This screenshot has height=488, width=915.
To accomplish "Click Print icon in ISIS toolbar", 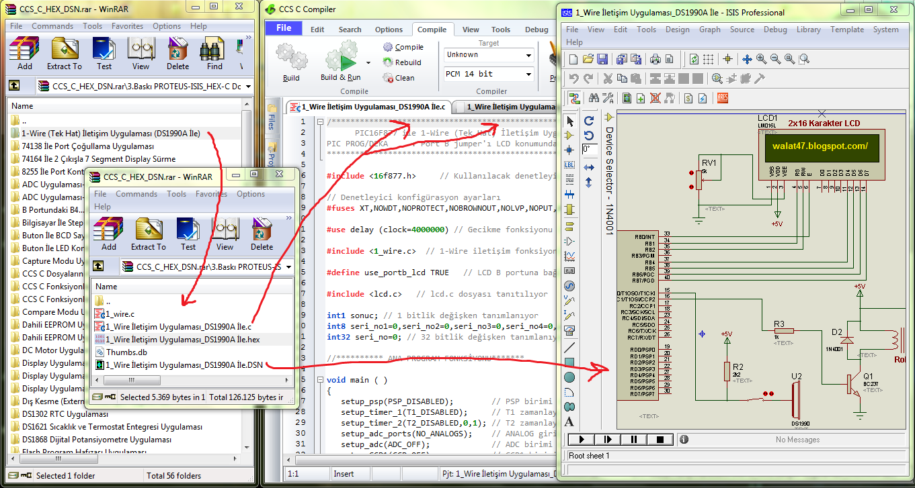I will [x=655, y=59].
